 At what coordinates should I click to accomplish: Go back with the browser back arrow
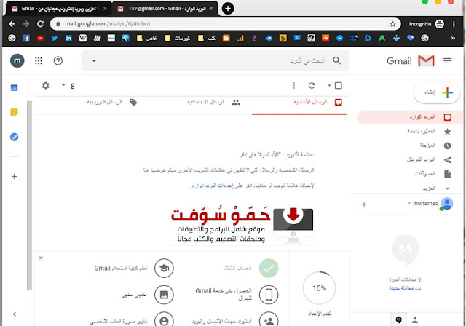pyautogui.click(x=12, y=24)
